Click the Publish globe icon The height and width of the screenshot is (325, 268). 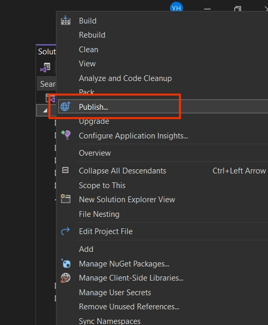pyautogui.click(x=65, y=107)
